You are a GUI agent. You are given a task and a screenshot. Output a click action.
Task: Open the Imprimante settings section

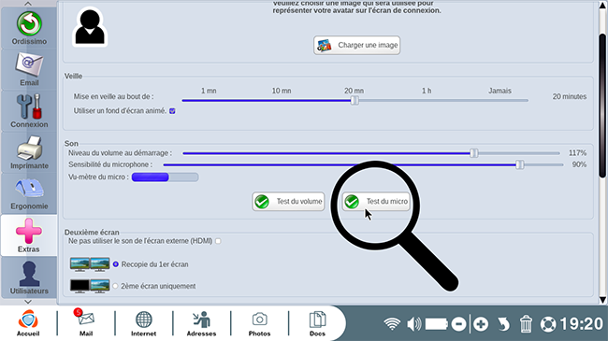pyautogui.click(x=29, y=152)
